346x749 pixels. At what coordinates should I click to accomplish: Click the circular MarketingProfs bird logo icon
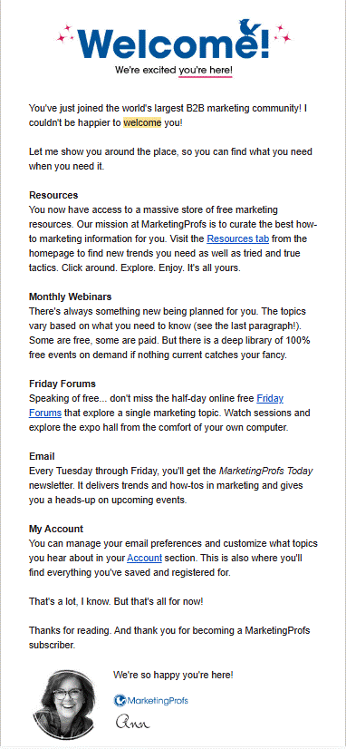(x=120, y=701)
